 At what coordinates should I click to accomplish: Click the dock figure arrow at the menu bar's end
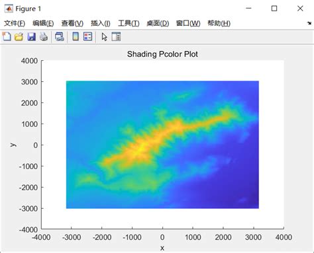coord(309,23)
